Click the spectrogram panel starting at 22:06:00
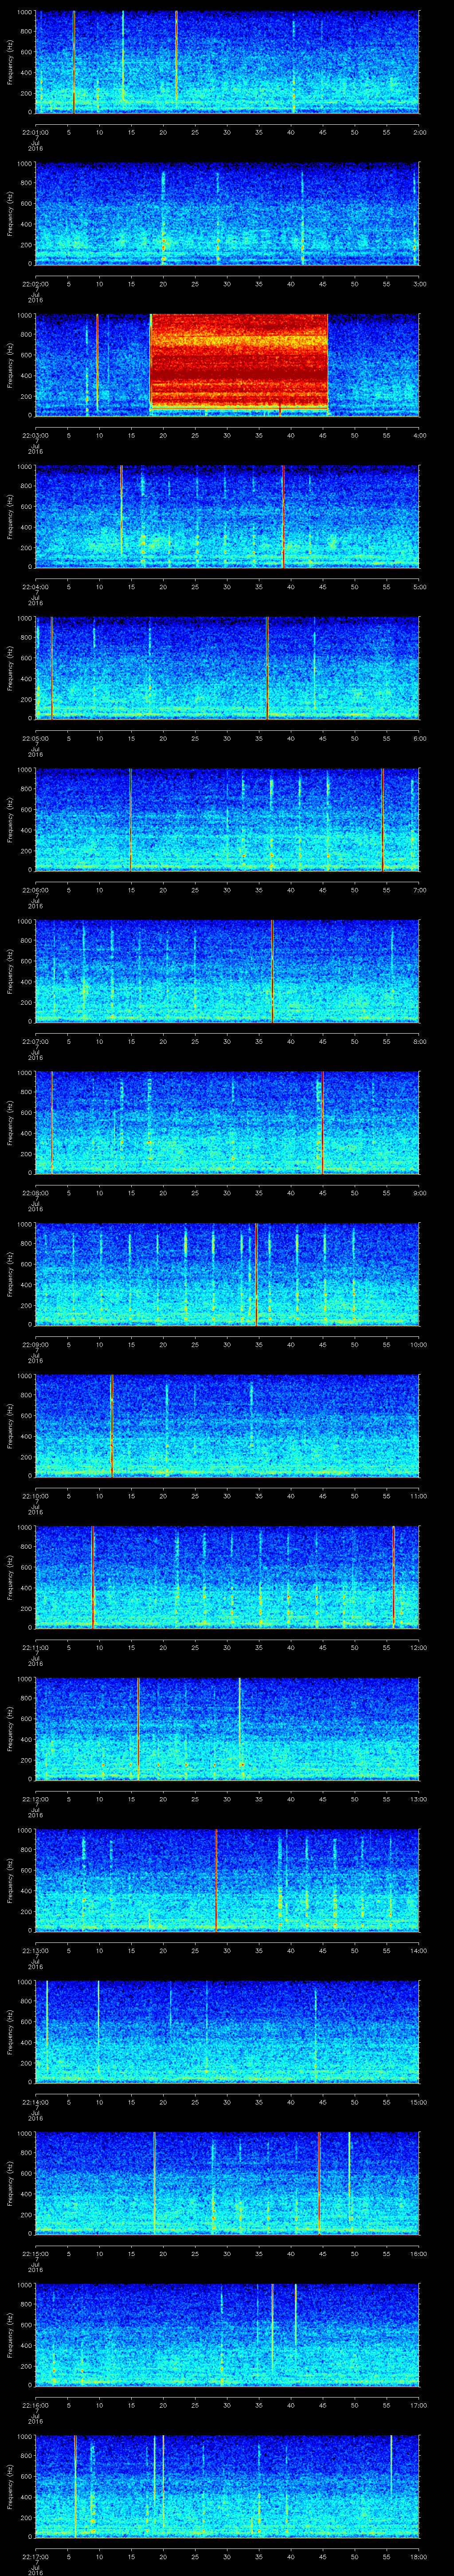The height and width of the screenshot is (2576, 454). click(227, 819)
